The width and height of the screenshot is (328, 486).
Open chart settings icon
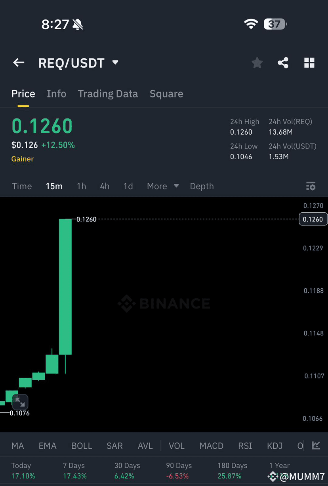tap(311, 186)
